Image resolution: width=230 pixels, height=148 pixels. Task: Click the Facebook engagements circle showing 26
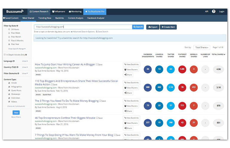click(x=148, y=69)
